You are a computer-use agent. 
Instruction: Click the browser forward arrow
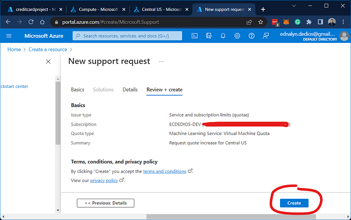click(20, 22)
